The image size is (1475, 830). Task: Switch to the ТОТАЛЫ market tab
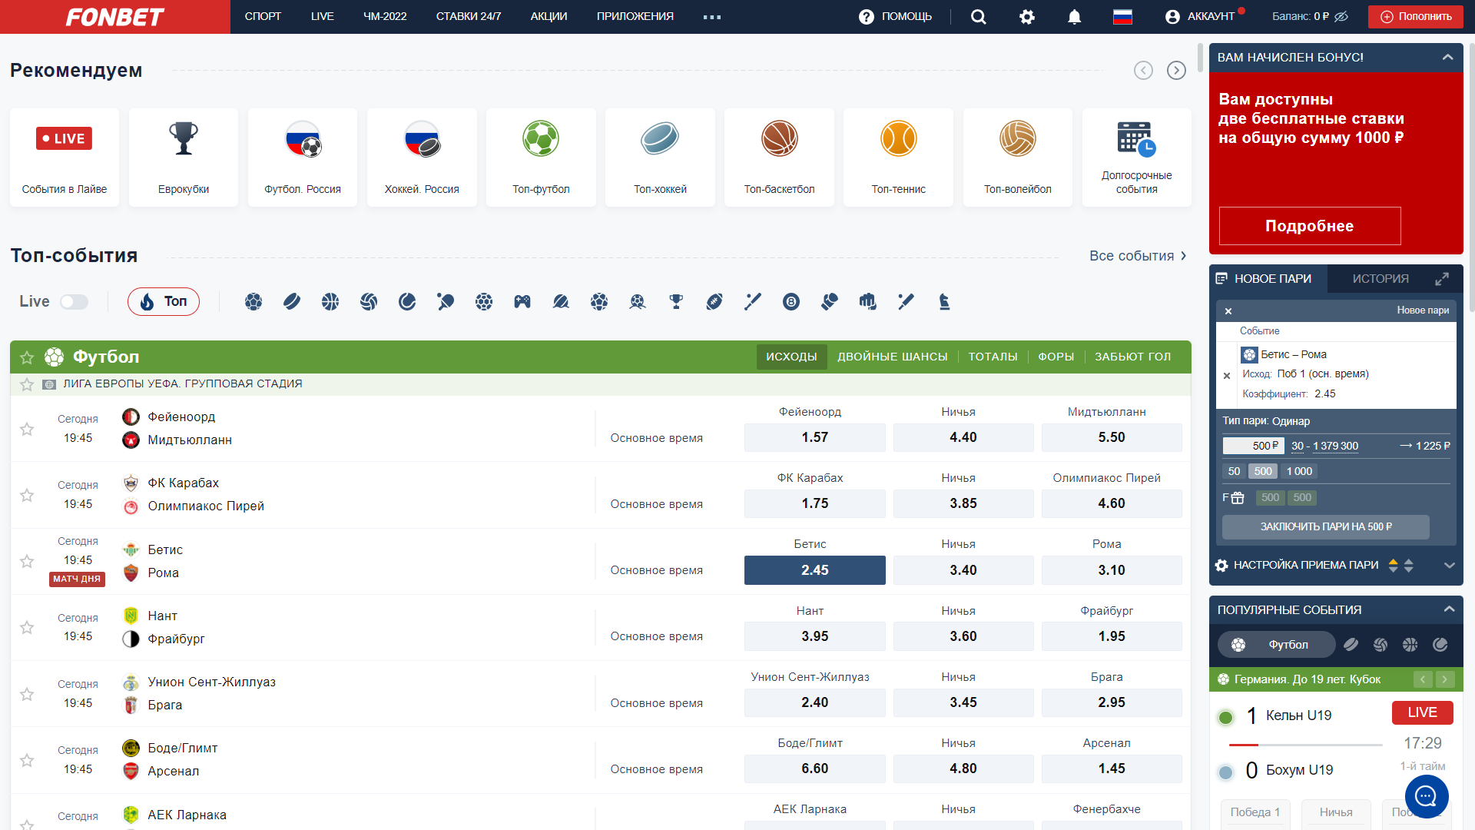(993, 357)
